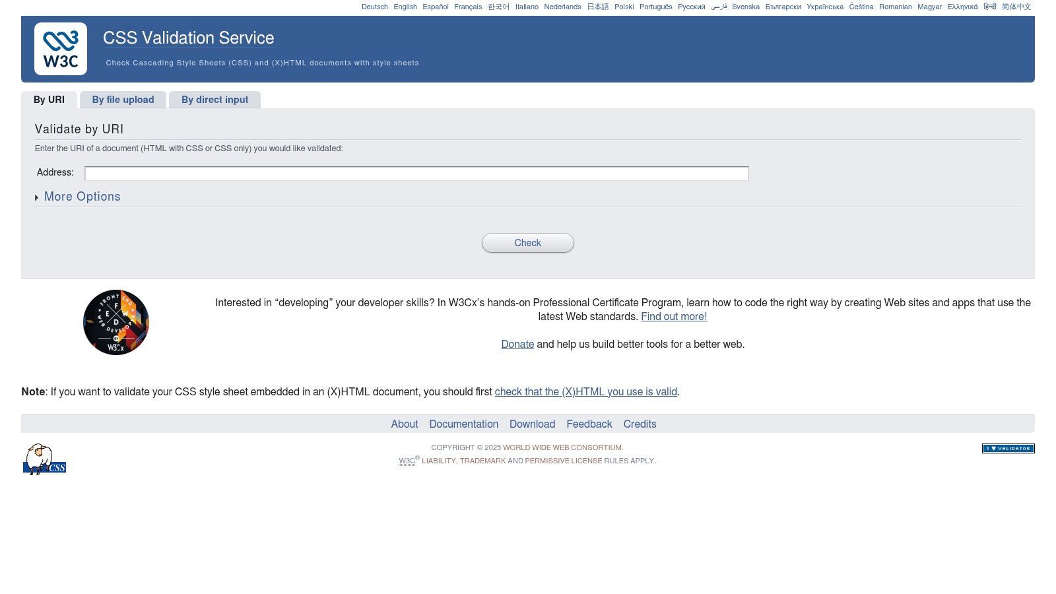
Task: Click the Donate link
Action: point(517,345)
